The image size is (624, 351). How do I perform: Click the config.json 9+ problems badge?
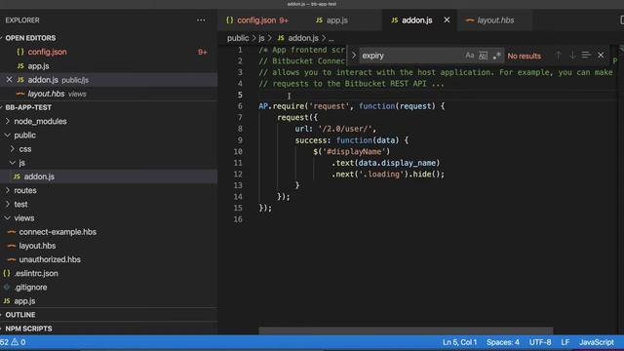pos(202,52)
